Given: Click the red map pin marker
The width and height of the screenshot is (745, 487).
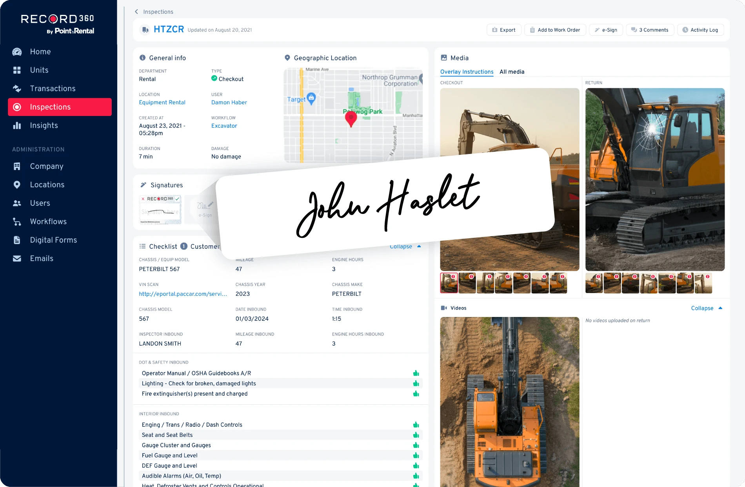Looking at the screenshot, I should pyautogui.click(x=351, y=118).
